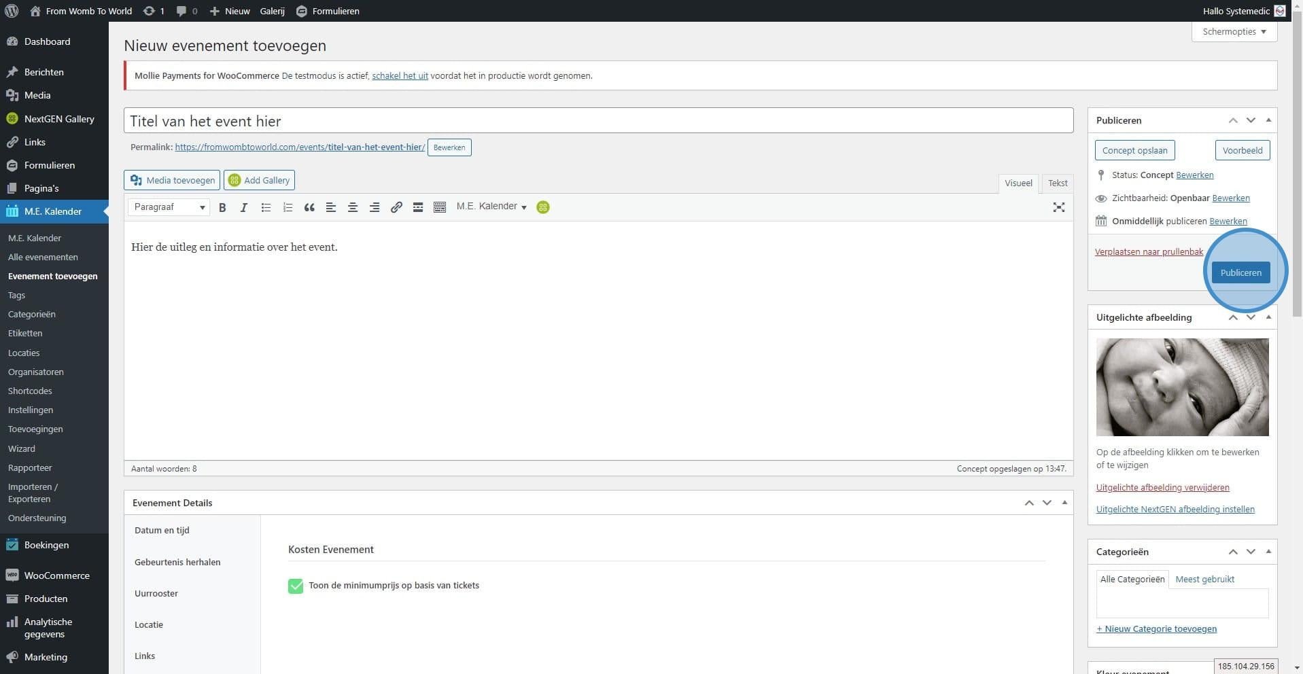
Task: Select the Meest gebruikt categories tab
Action: coord(1205,580)
